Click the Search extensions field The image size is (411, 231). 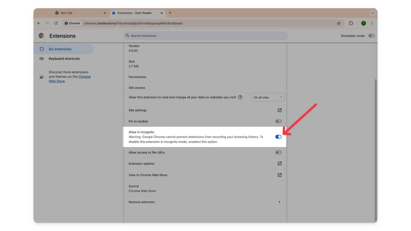pos(206,36)
